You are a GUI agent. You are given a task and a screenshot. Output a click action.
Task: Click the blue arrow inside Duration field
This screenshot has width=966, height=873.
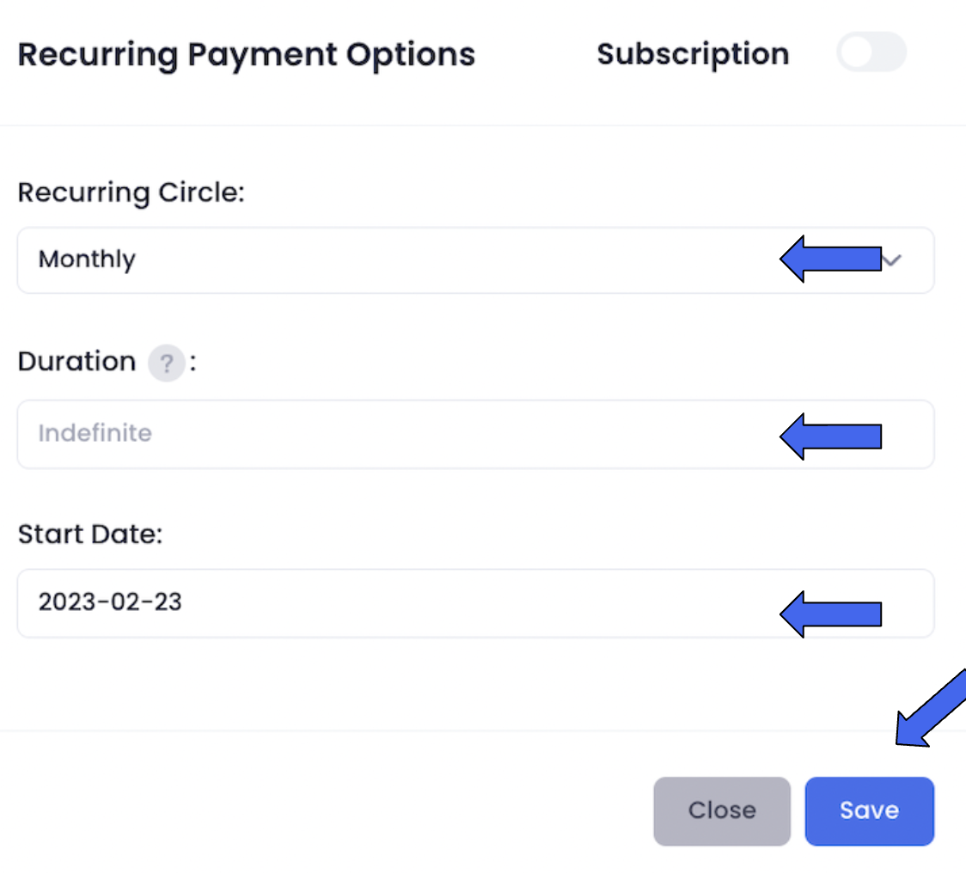[x=830, y=436]
